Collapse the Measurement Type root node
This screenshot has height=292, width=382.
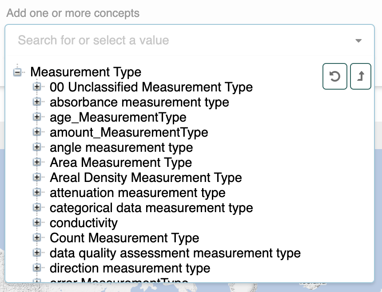(17, 72)
